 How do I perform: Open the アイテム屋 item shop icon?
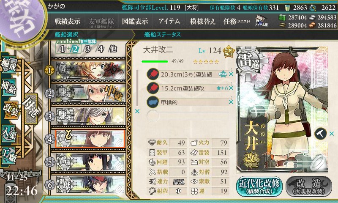coord(261,21)
